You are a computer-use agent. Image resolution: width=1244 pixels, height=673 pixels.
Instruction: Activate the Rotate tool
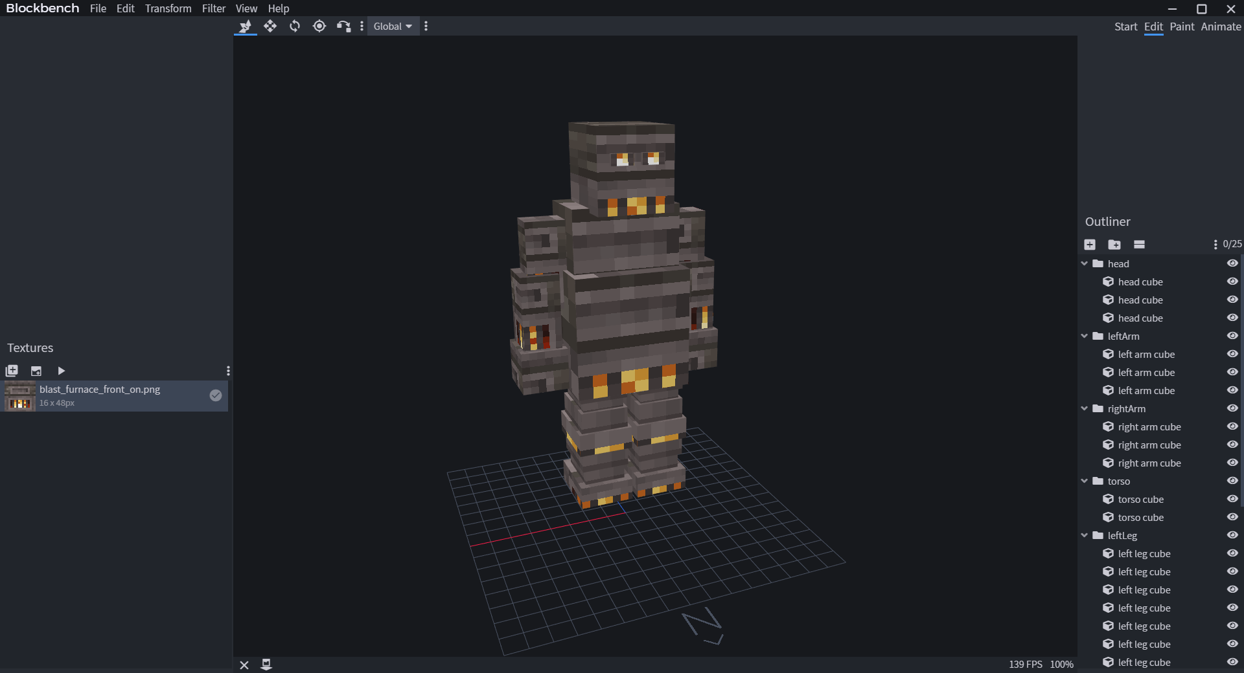coord(294,26)
